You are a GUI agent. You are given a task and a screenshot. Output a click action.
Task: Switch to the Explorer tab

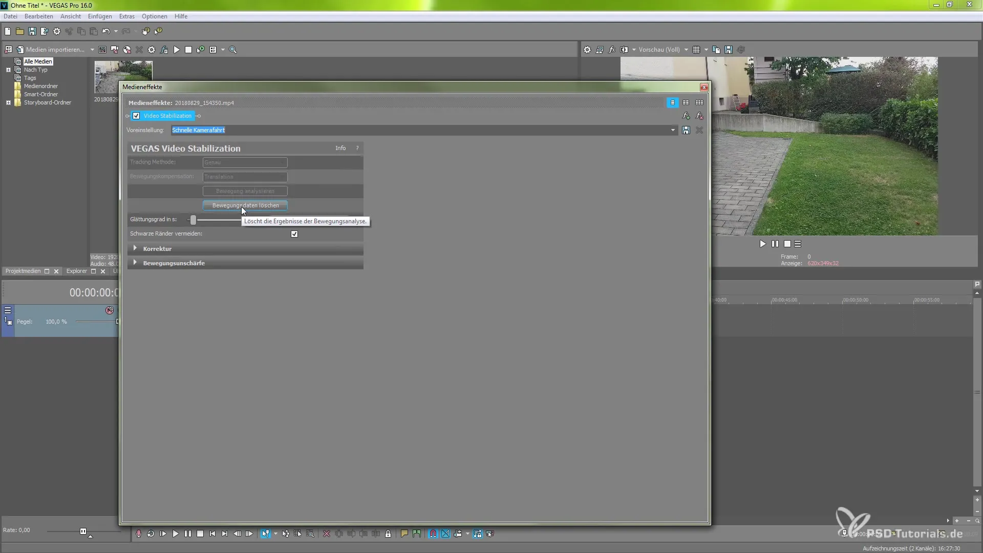coord(77,271)
